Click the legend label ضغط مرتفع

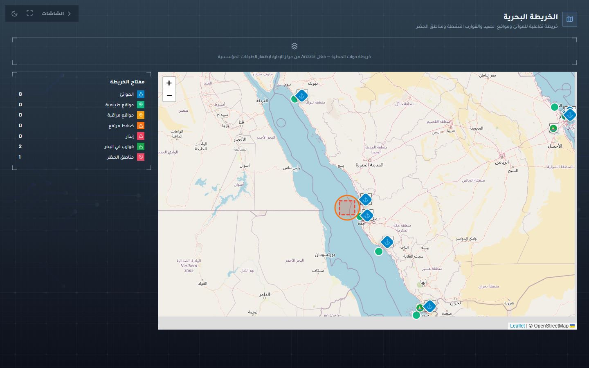click(x=121, y=126)
